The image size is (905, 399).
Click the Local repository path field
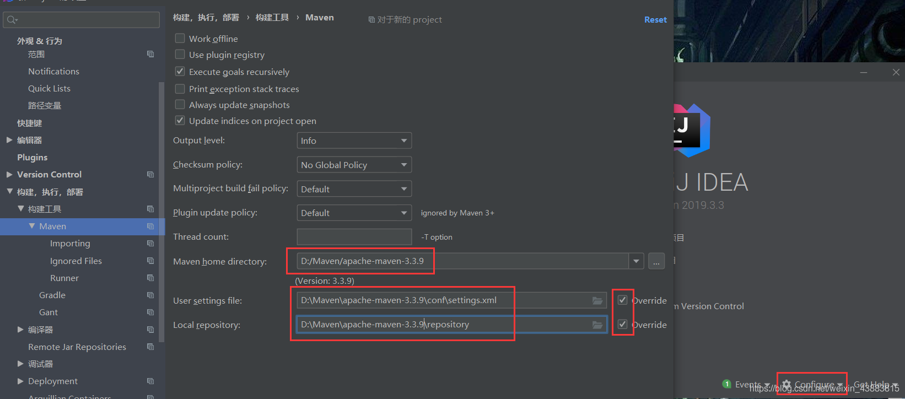pos(451,325)
